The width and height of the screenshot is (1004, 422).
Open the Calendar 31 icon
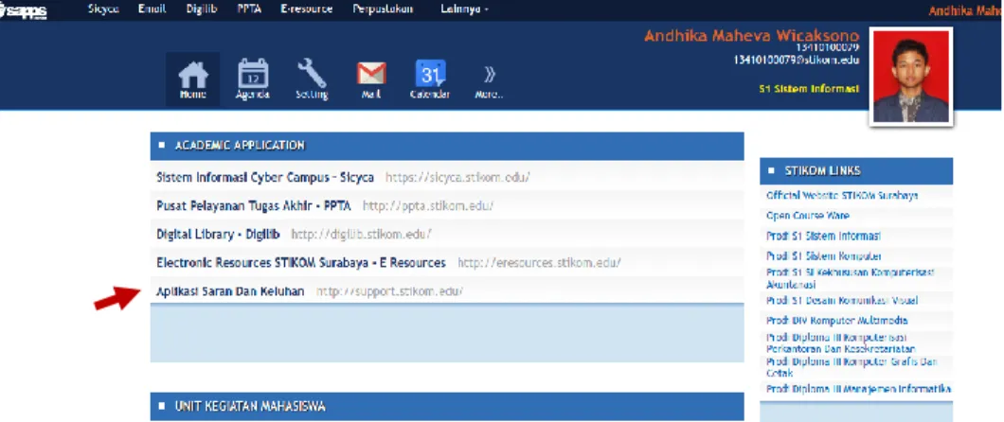430,79
